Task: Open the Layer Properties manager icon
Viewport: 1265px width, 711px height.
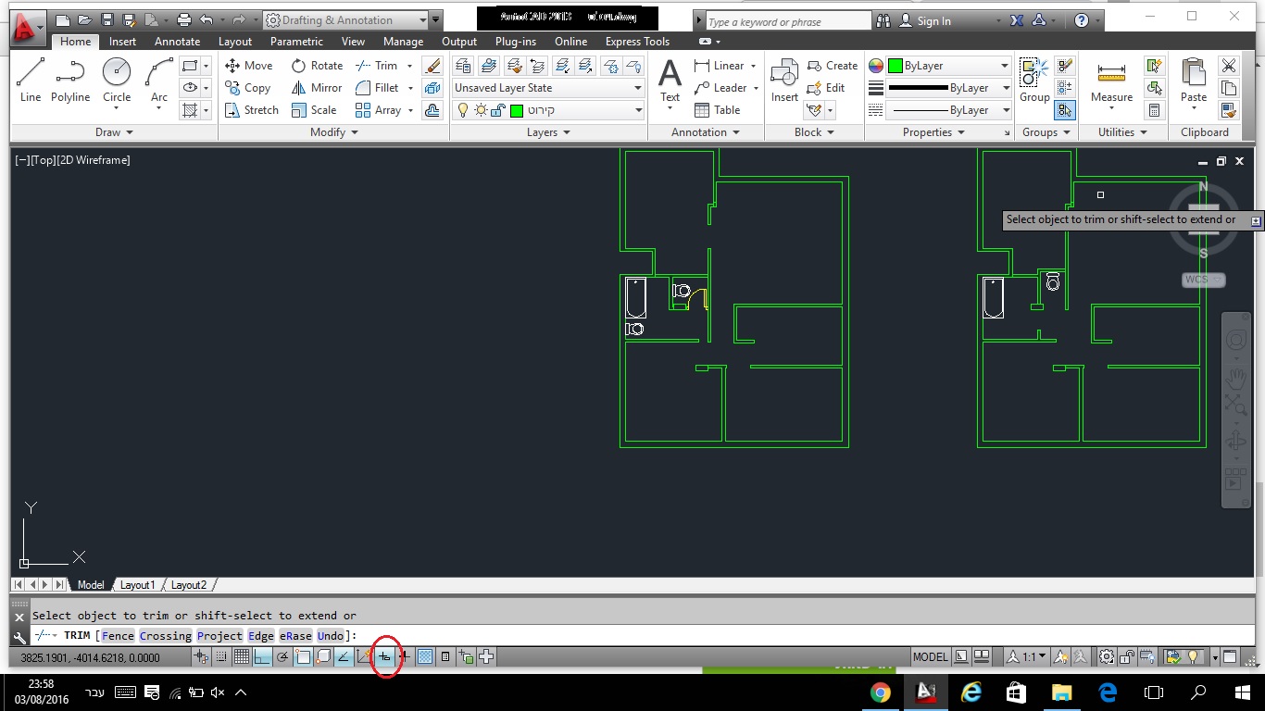Action: (x=464, y=66)
